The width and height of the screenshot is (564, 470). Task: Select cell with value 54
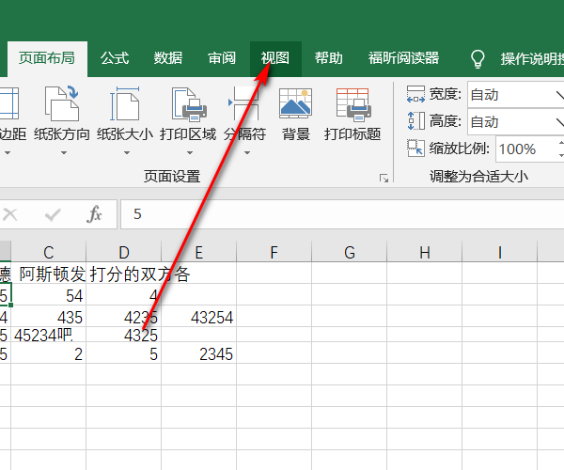click(x=49, y=295)
